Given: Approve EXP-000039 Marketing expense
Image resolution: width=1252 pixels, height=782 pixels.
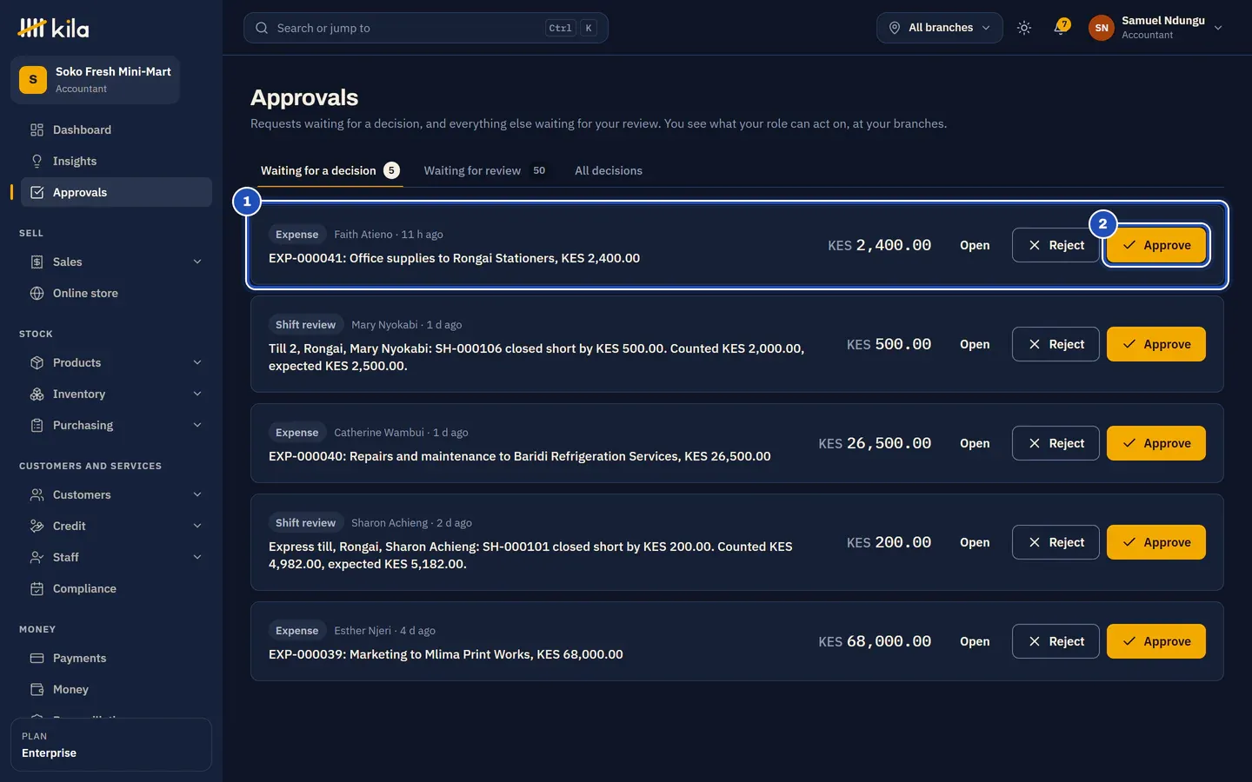Looking at the screenshot, I should click(1156, 641).
